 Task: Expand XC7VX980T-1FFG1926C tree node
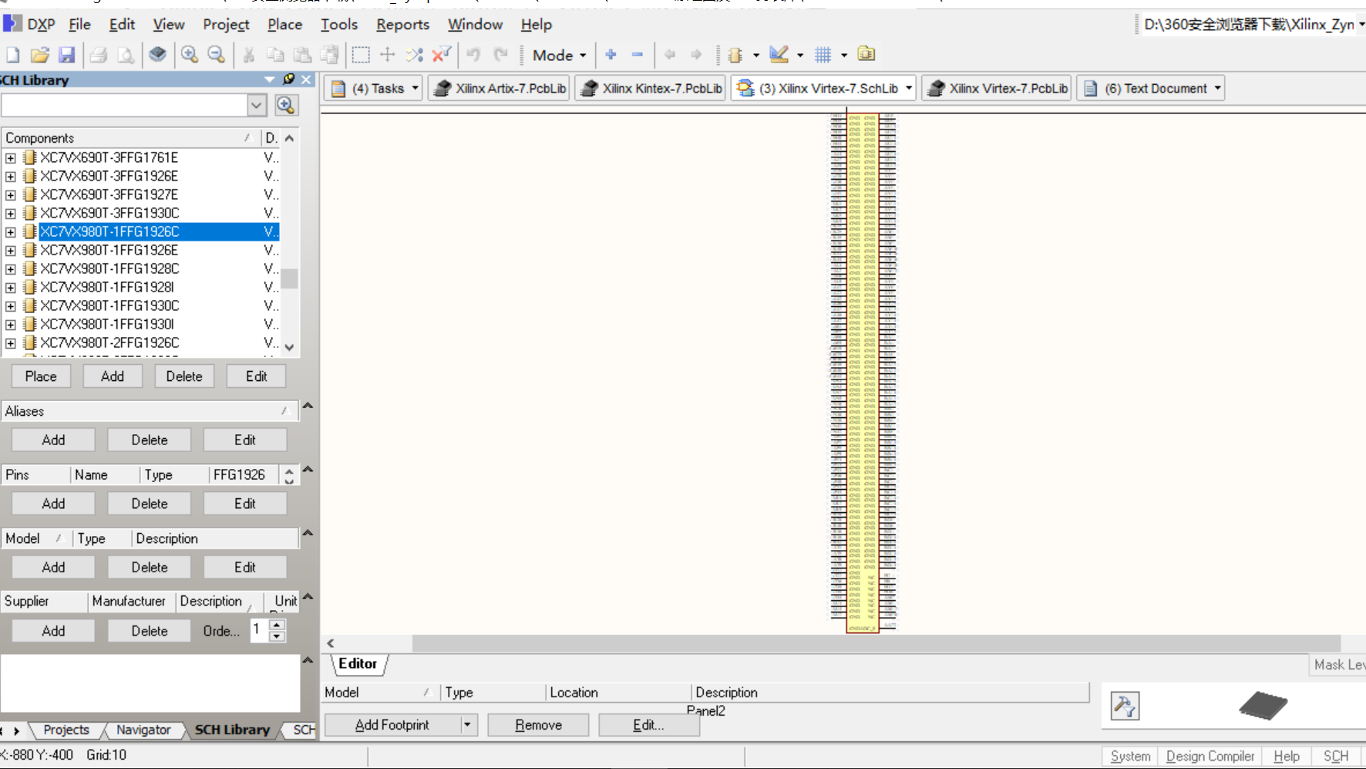tap(11, 231)
